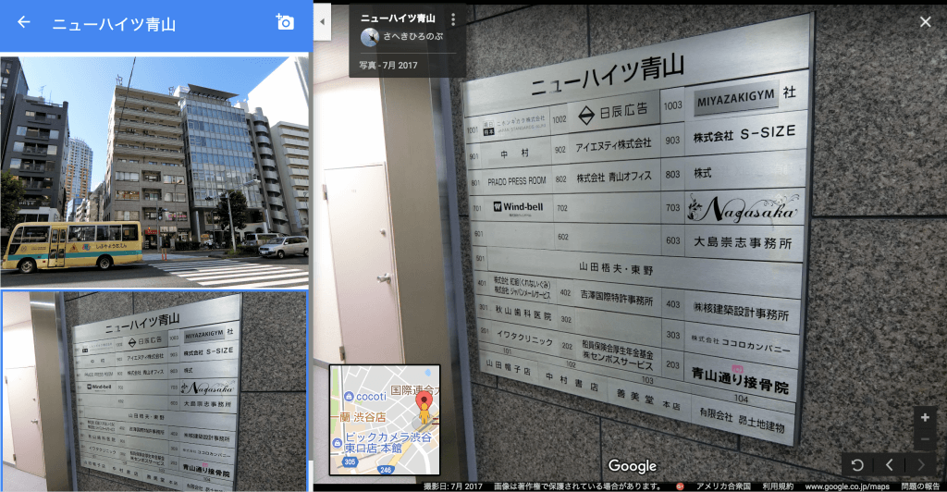947x492 pixels.
Task: Click the Google logo in the photo viewer
Action: click(x=633, y=466)
